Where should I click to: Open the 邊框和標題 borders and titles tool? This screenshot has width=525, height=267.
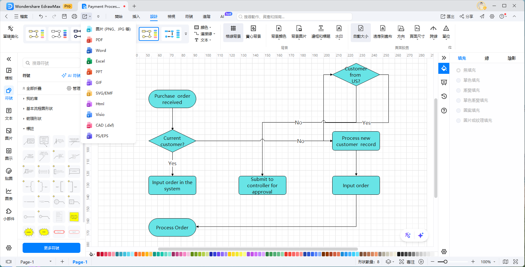click(321, 32)
